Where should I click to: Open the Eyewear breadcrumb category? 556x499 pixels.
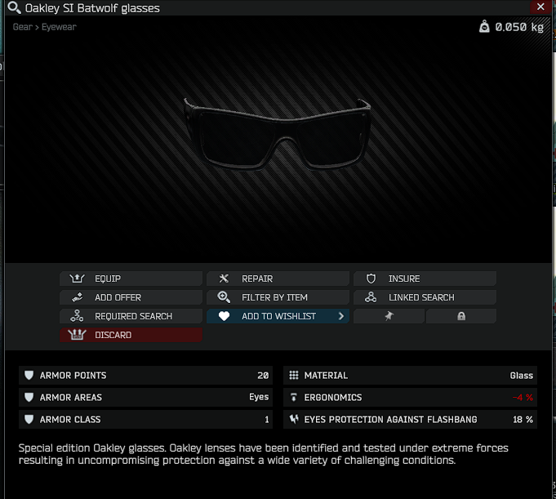click(59, 27)
